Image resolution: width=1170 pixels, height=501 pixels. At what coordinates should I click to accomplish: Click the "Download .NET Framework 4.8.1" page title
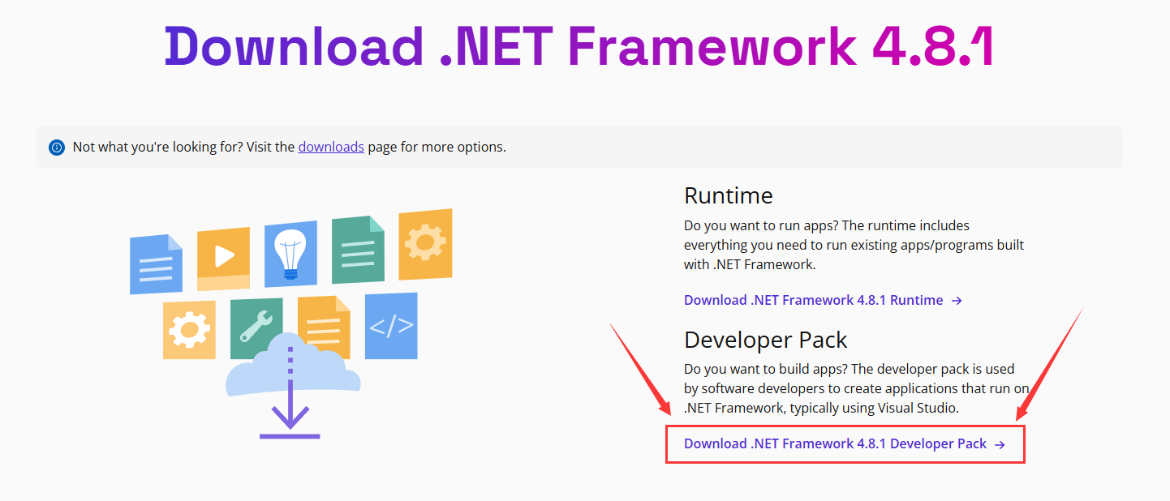tap(579, 45)
